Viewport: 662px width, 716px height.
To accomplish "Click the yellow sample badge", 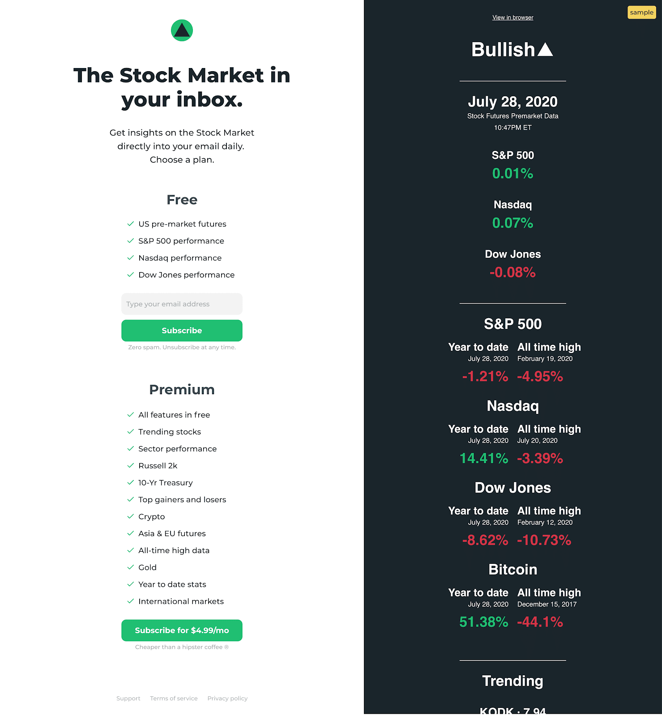I will coord(641,13).
